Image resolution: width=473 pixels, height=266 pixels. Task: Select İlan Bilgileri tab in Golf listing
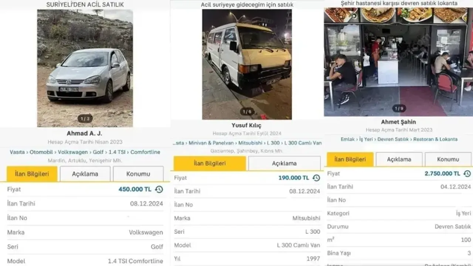coord(32,174)
